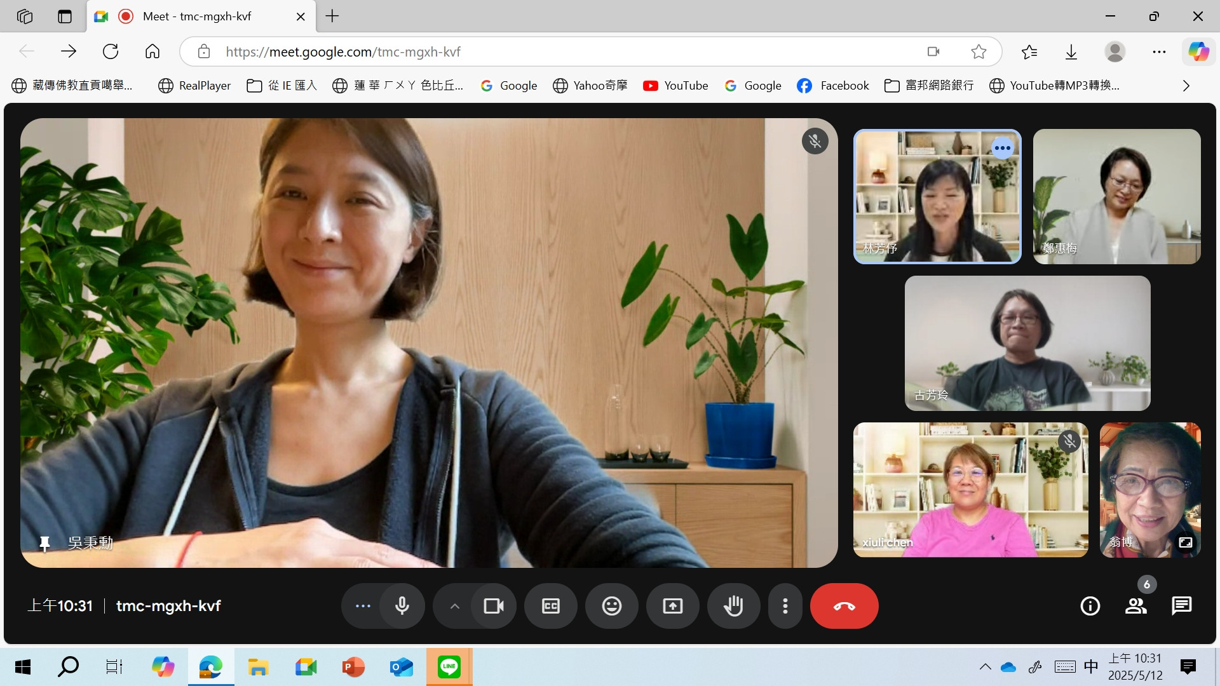Toggle closed captions
This screenshot has width=1220, height=686.
pyautogui.click(x=550, y=606)
